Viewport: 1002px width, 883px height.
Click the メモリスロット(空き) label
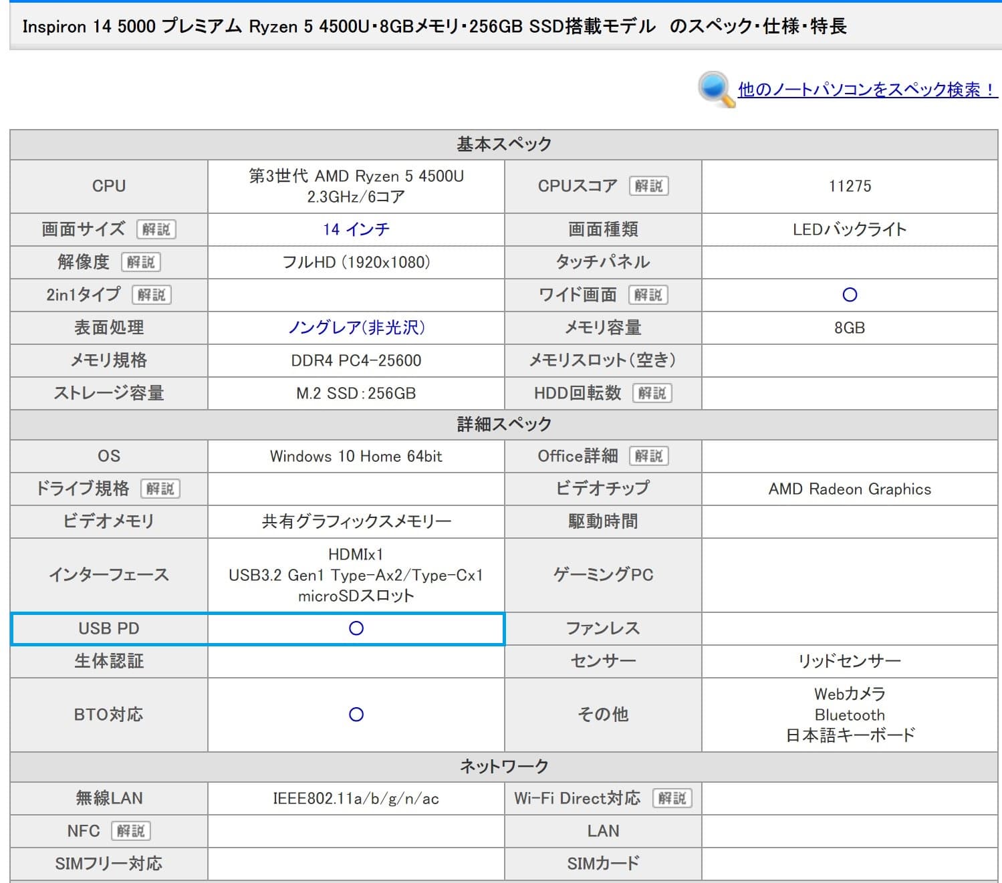[603, 360]
